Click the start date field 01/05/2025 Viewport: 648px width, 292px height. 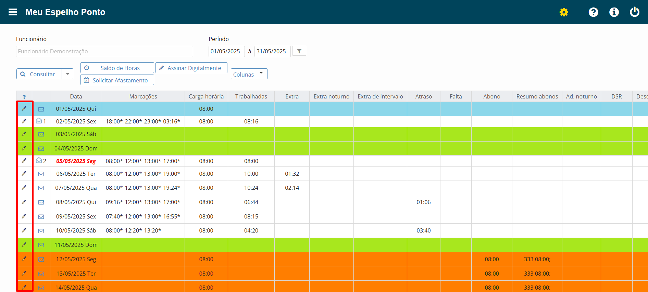pyautogui.click(x=226, y=51)
